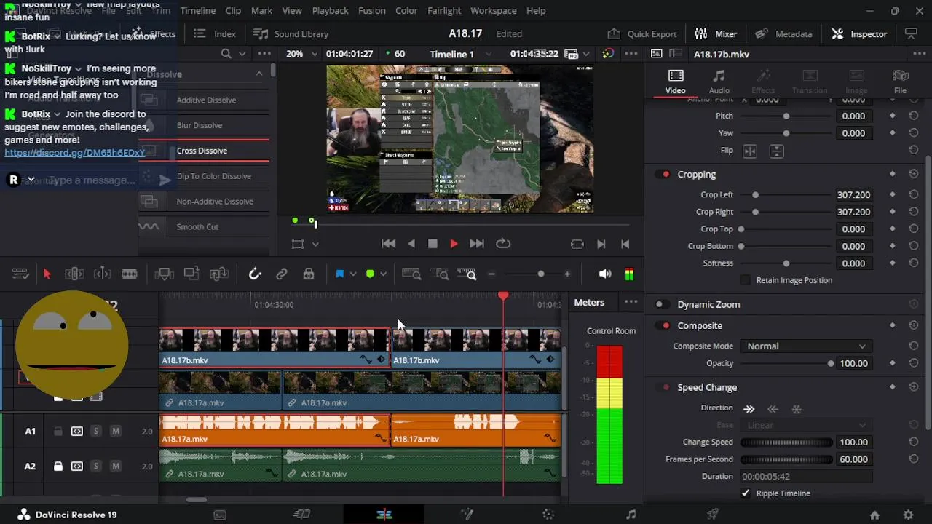Switch to the File inspector tab
The height and width of the screenshot is (524, 932).
[901, 82]
